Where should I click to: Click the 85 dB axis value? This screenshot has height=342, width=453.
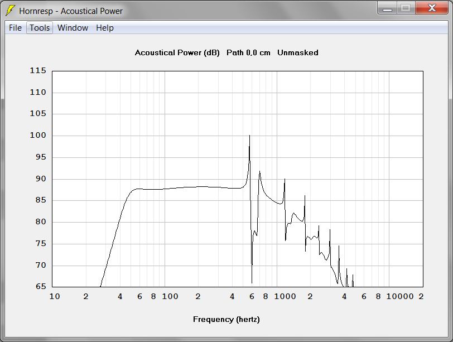click(41, 200)
